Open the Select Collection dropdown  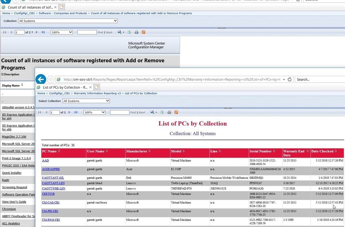86,101
